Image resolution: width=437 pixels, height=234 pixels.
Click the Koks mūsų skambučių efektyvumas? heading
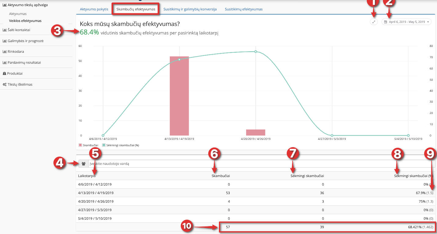[x=130, y=24]
